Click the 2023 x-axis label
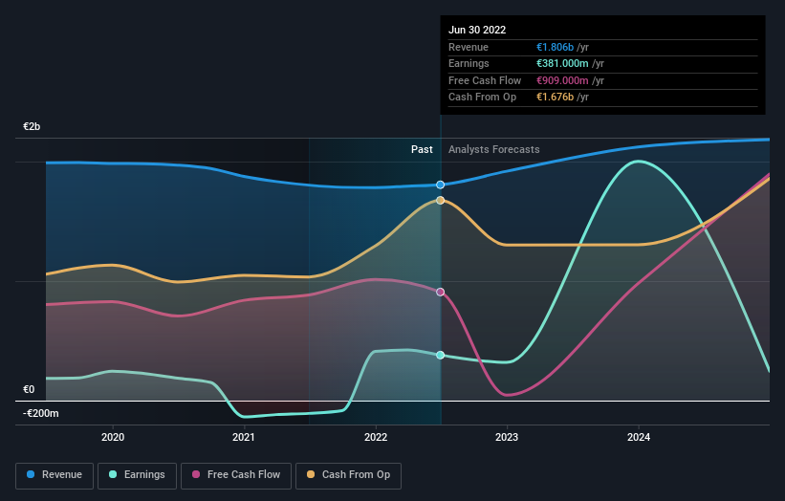 click(x=507, y=437)
